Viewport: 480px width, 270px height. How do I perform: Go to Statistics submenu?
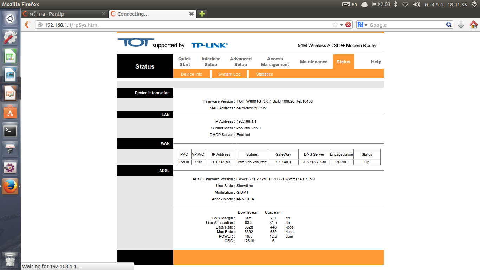[x=264, y=74]
